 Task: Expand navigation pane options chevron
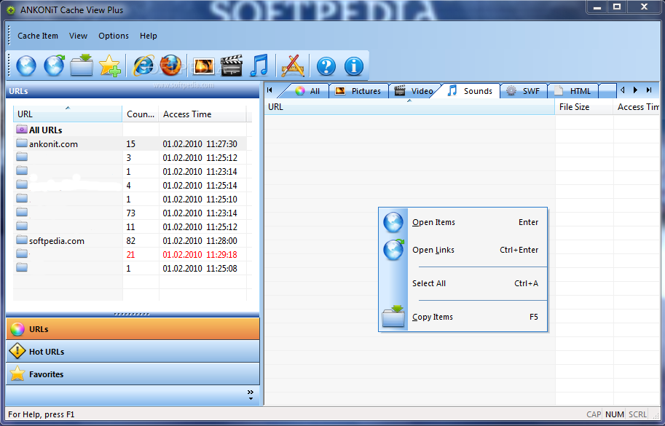click(x=251, y=395)
